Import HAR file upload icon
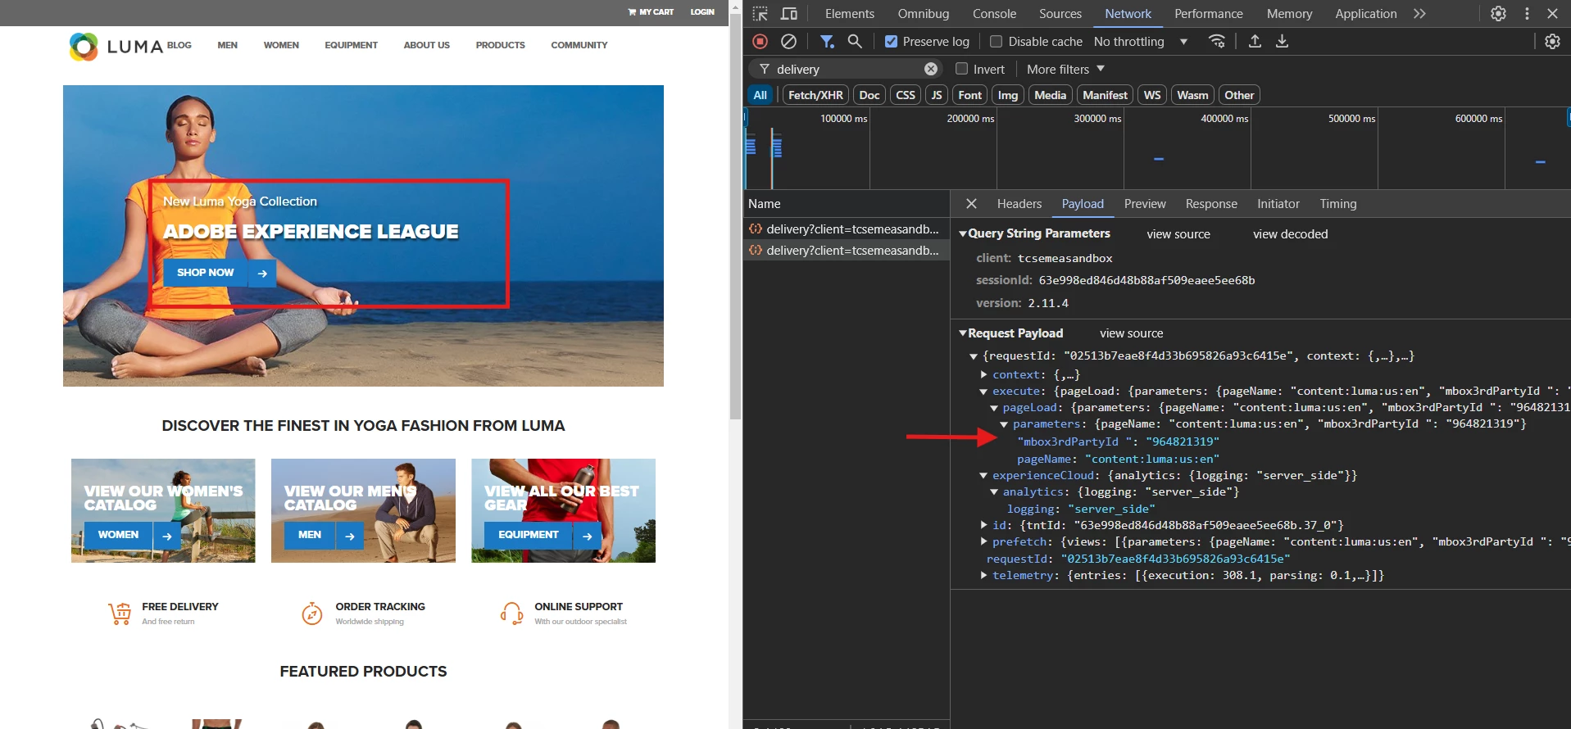 point(1255,41)
